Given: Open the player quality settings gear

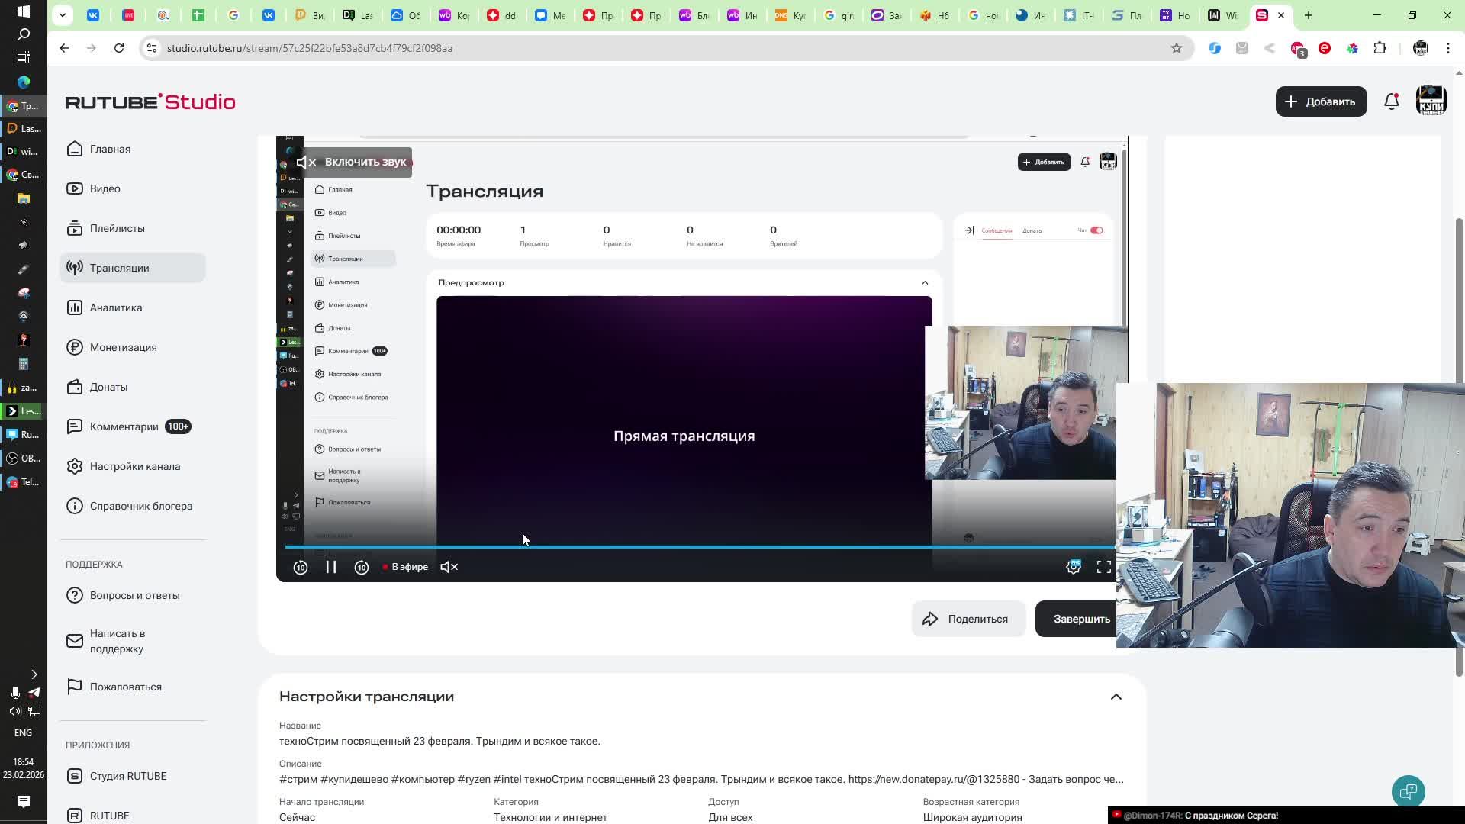Looking at the screenshot, I should click(x=1074, y=567).
